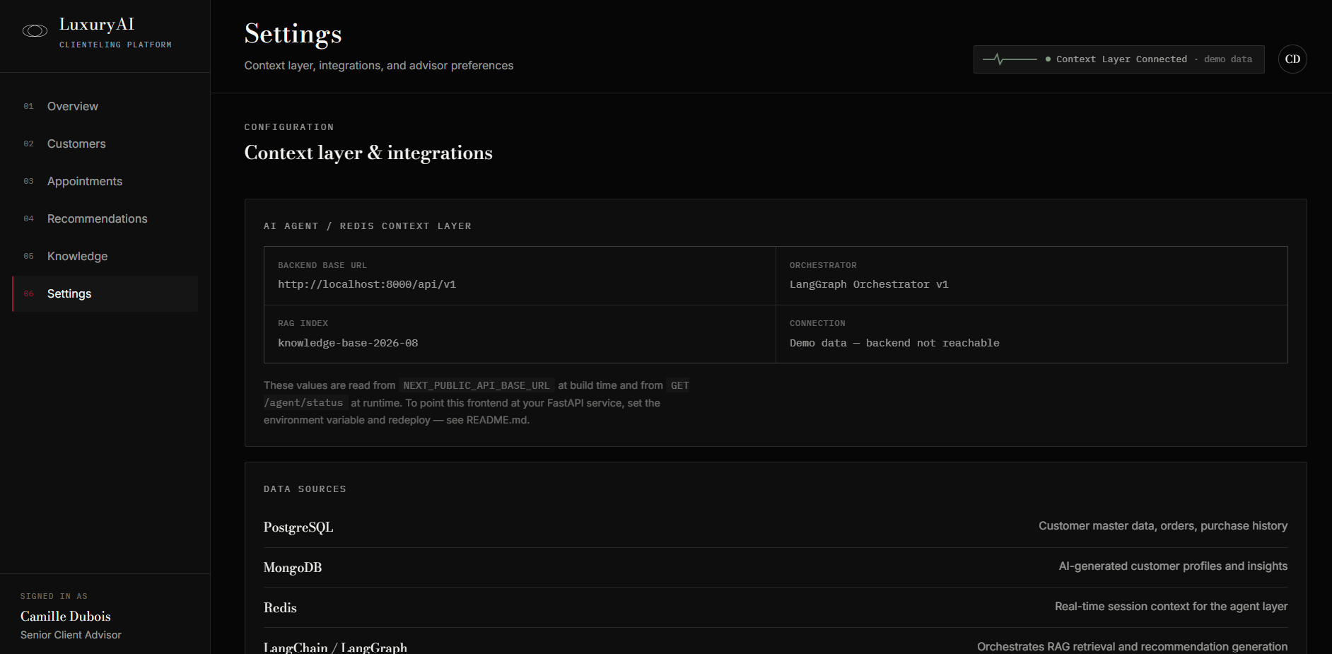Image resolution: width=1332 pixels, height=654 pixels.
Task: Click the CLIENTELING PLATFORM tagline
Action: [x=115, y=45]
